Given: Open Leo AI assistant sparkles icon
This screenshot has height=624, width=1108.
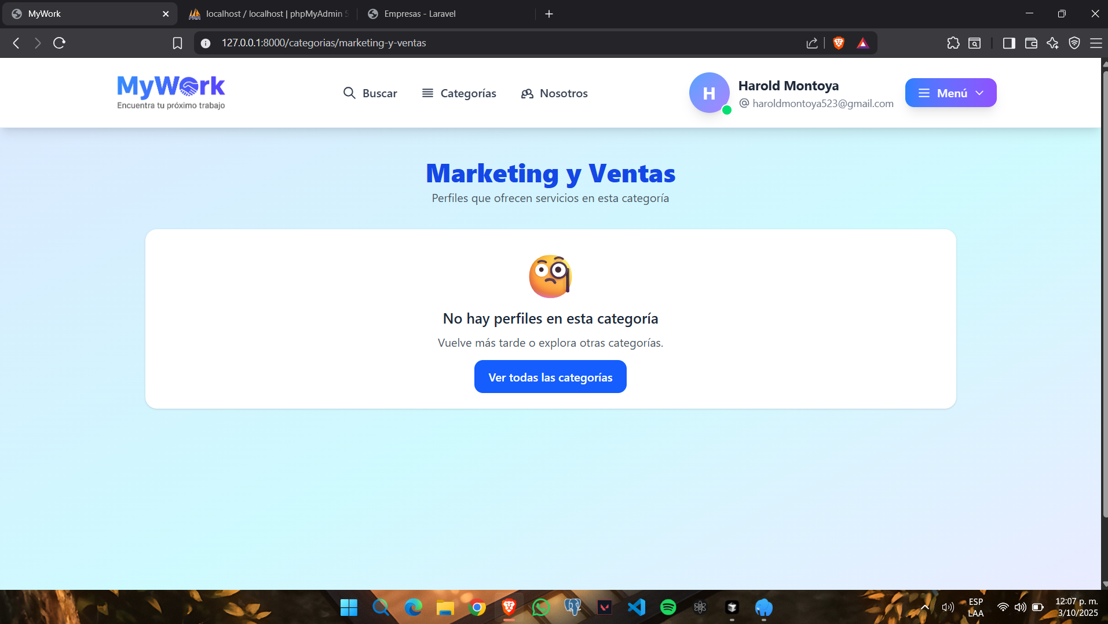Looking at the screenshot, I should tap(1053, 43).
